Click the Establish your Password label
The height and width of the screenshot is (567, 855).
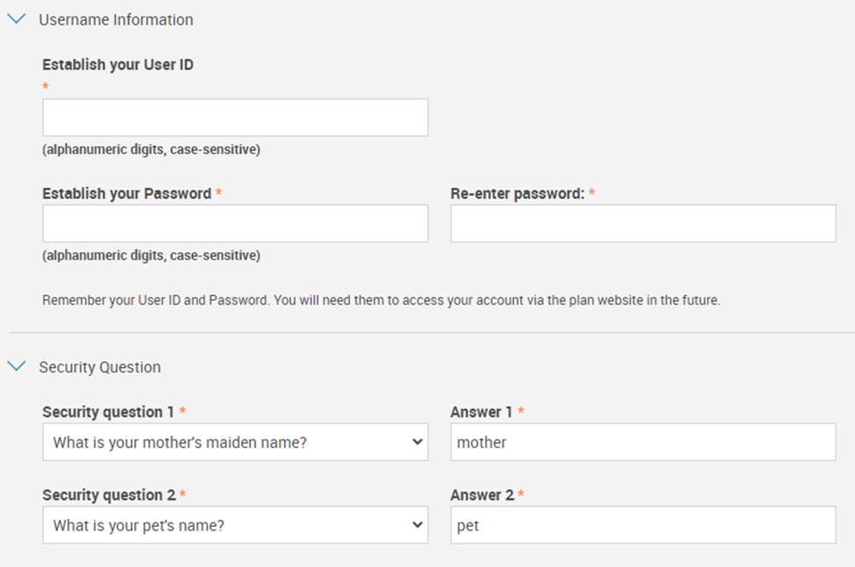point(126,194)
